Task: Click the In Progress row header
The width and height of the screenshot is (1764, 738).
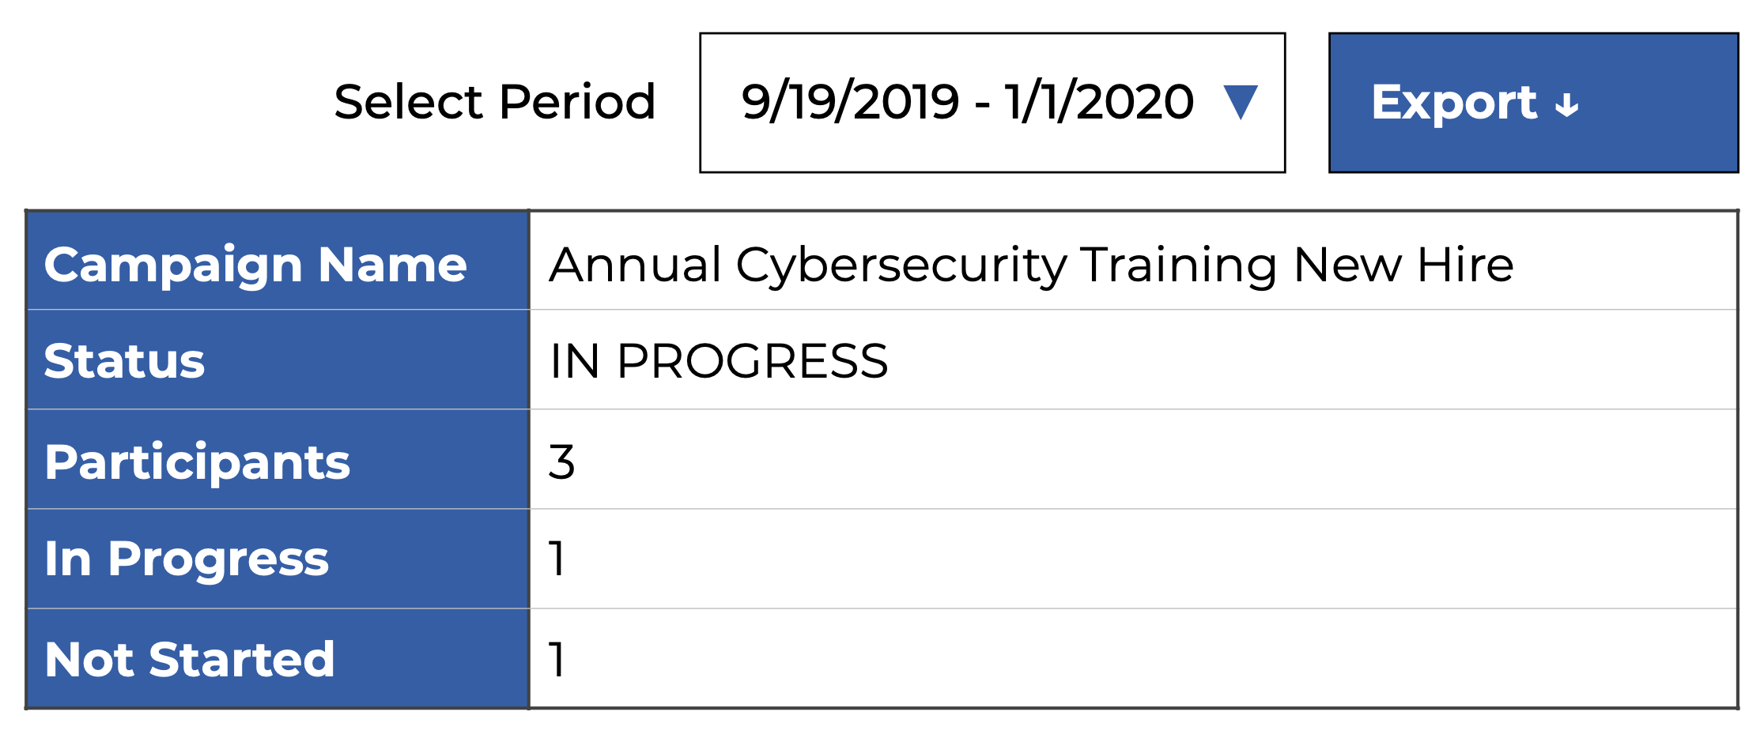Action: click(x=186, y=559)
